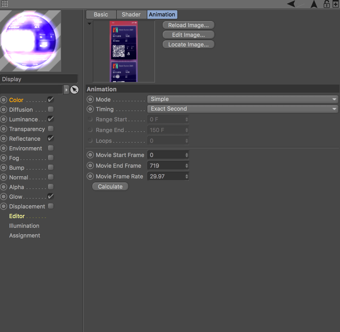Click the new window plus icon

pyautogui.click(x=336, y=4)
